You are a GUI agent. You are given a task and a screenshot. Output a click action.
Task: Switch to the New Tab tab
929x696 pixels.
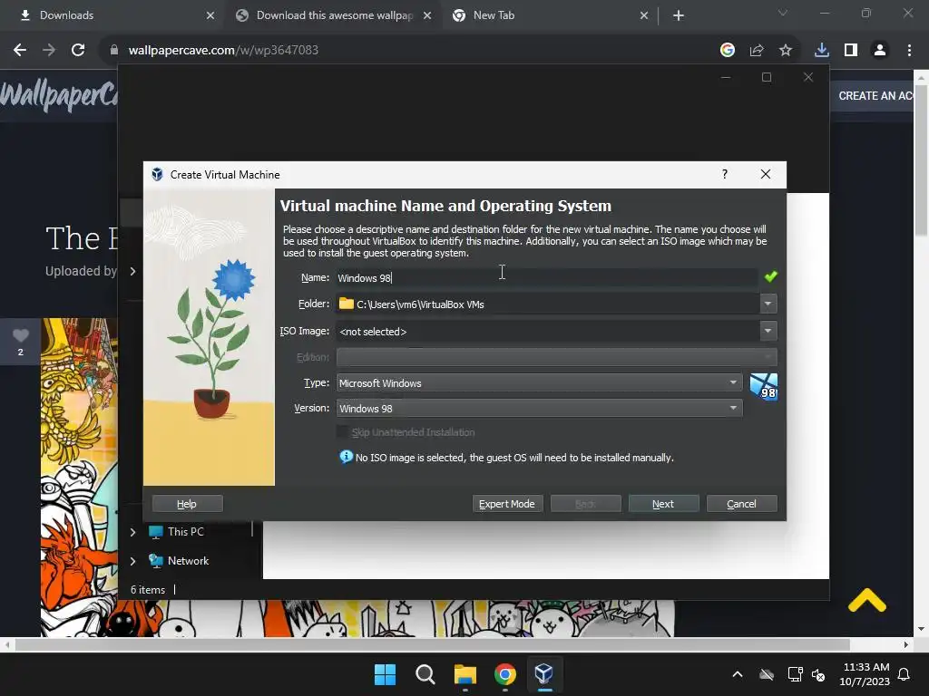point(551,15)
